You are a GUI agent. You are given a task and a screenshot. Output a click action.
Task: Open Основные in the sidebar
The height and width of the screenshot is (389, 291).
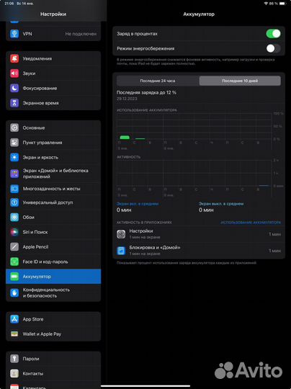pyautogui.click(x=53, y=128)
